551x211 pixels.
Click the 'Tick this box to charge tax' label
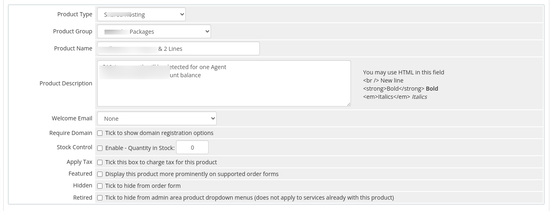point(161,162)
